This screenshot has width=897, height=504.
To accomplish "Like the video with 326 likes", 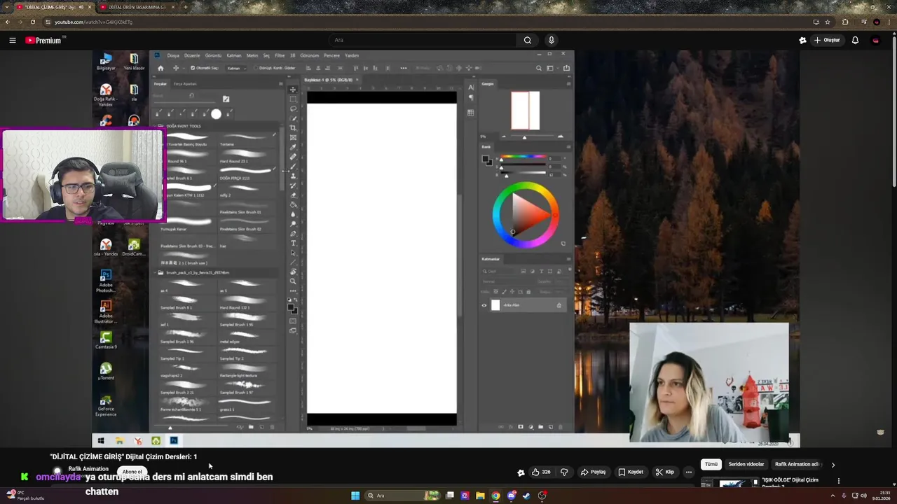I will [541, 472].
